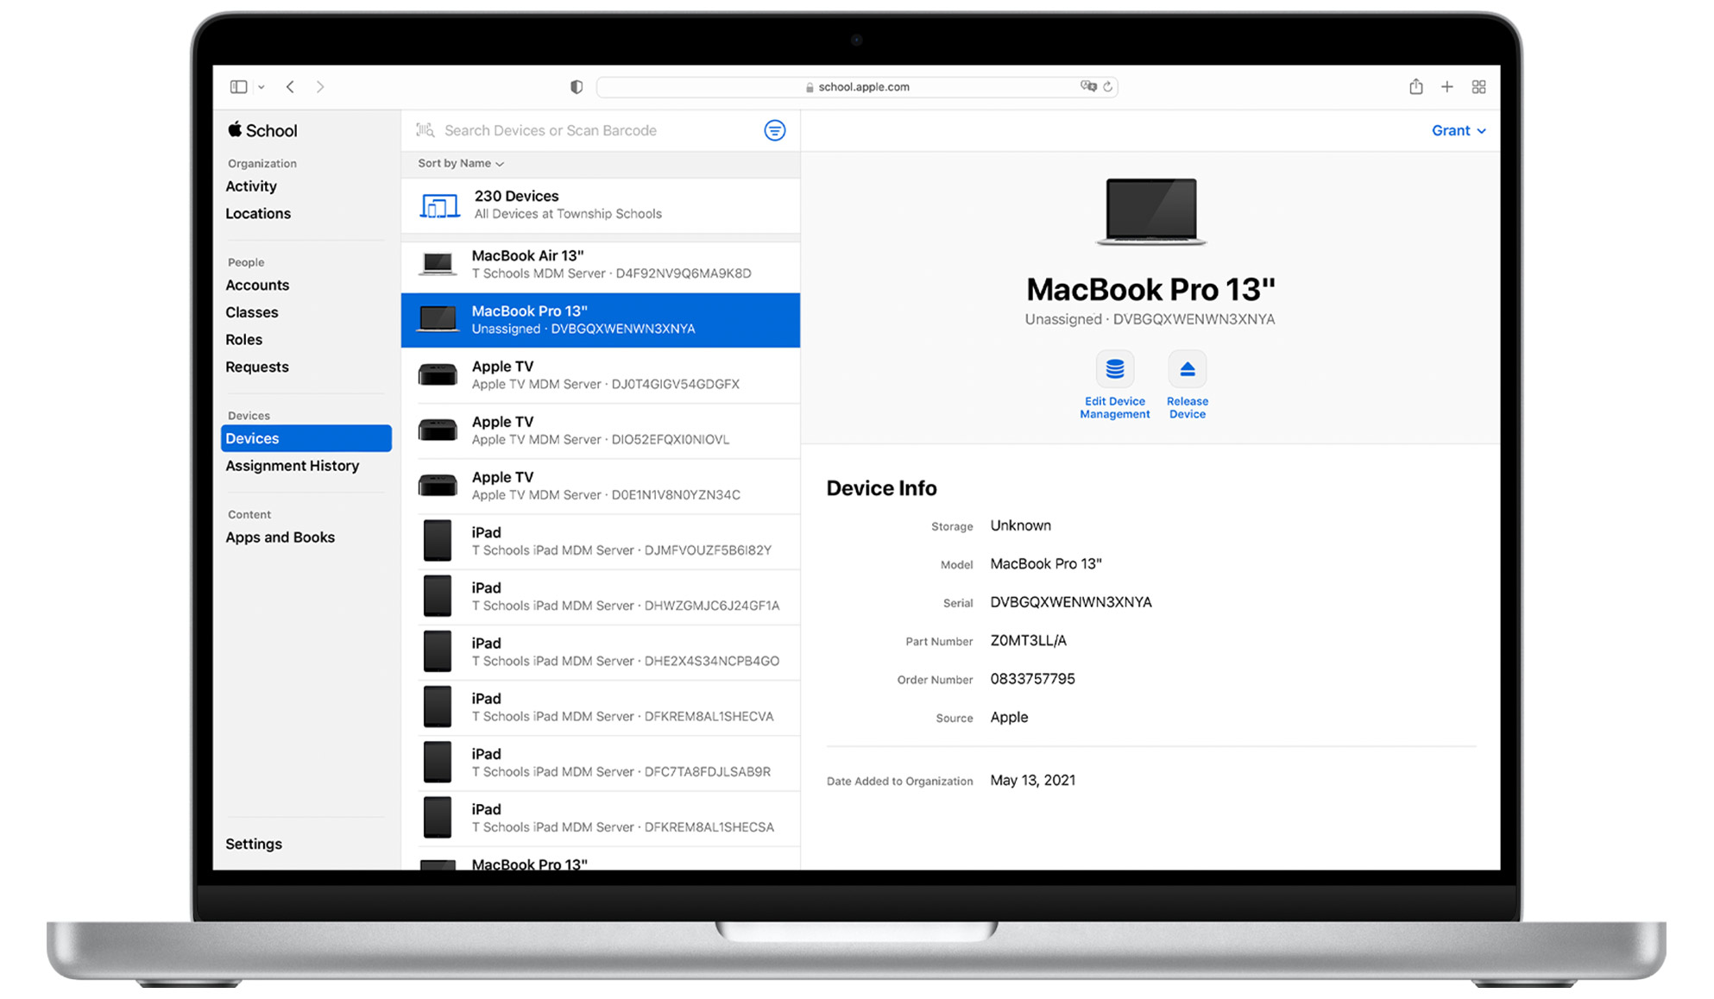Open the Safari tab overview grid icon
Screen dimensions: 1714x999
1478,86
